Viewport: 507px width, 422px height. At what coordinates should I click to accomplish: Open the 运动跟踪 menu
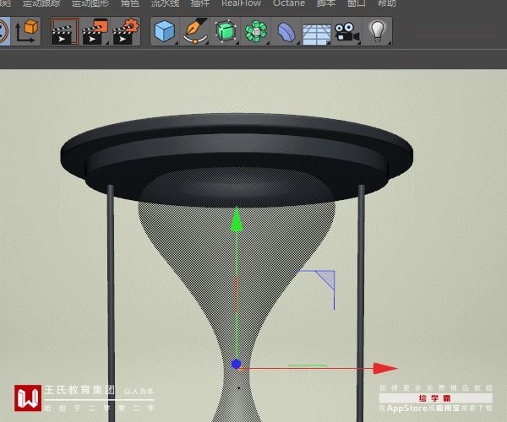41,3
